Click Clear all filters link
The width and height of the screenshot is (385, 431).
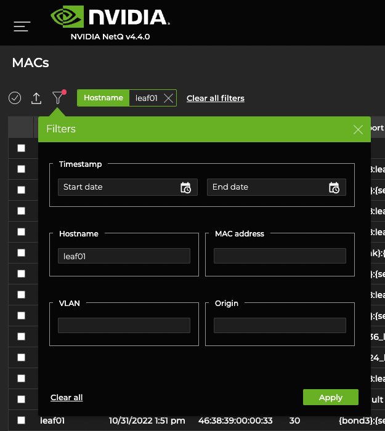click(x=216, y=98)
